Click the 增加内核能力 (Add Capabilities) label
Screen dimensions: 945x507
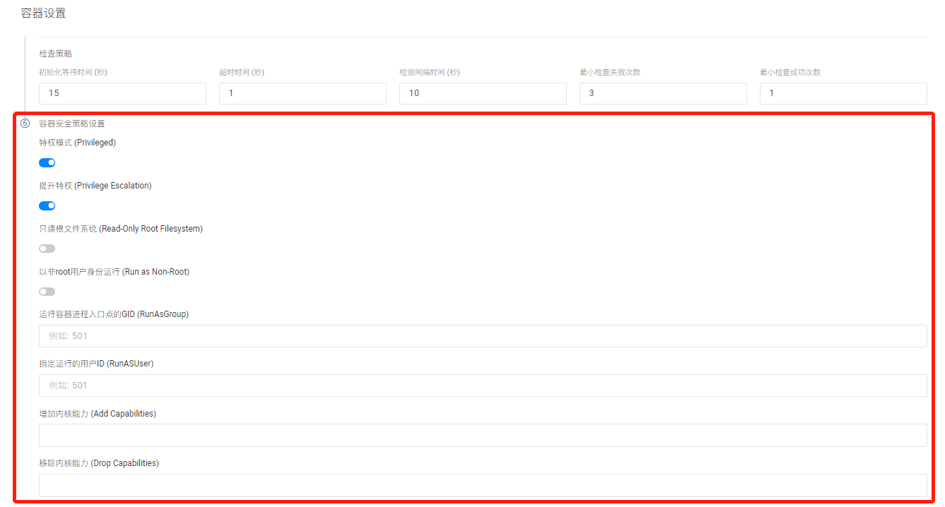click(x=98, y=414)
